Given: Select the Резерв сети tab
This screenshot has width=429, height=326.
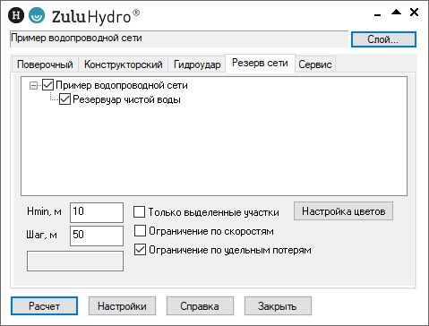Looking at the screenshot, I should [x=260, y=63].
